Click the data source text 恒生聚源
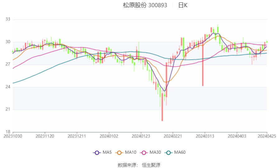The image size is (278, 168). pos(151,165)
